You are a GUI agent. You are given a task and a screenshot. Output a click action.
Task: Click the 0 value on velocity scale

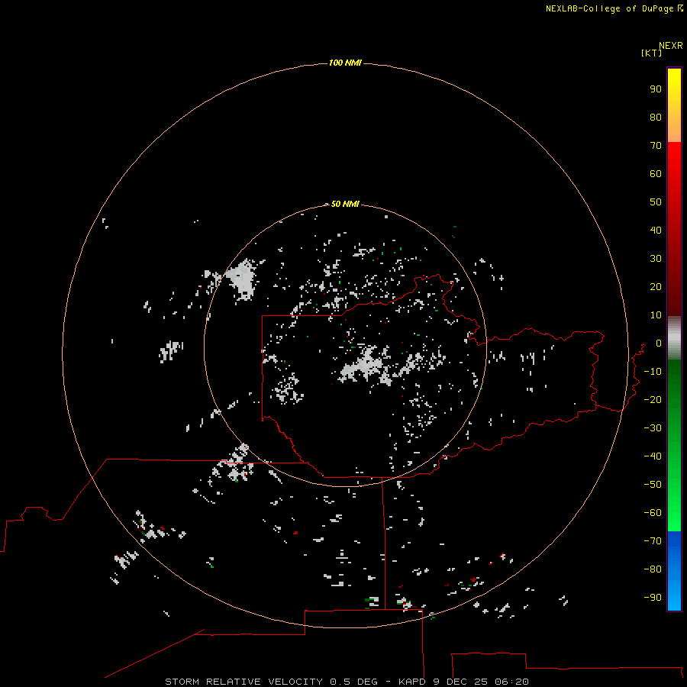point(659,343)
